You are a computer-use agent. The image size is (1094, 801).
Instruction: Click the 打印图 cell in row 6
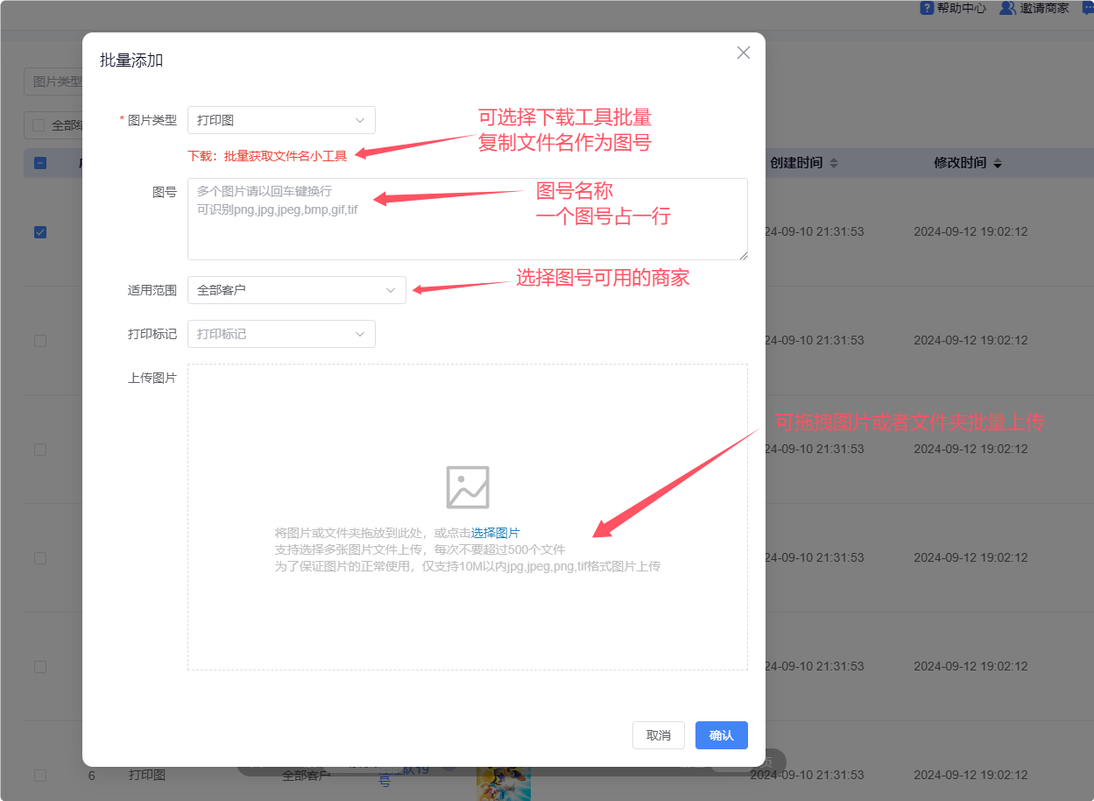(147, 776)
